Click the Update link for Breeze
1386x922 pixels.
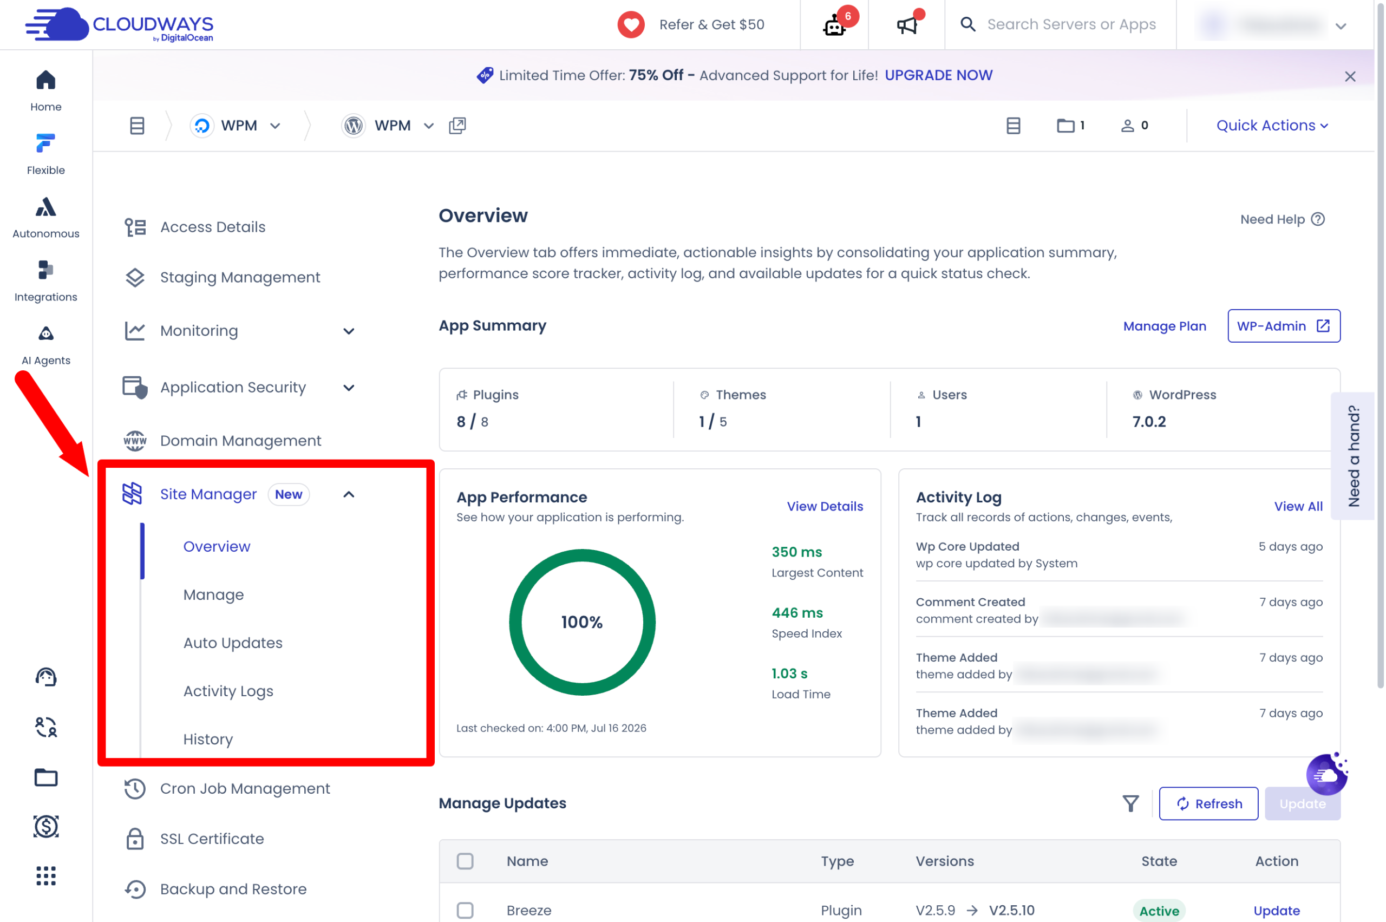point(1276,910)
